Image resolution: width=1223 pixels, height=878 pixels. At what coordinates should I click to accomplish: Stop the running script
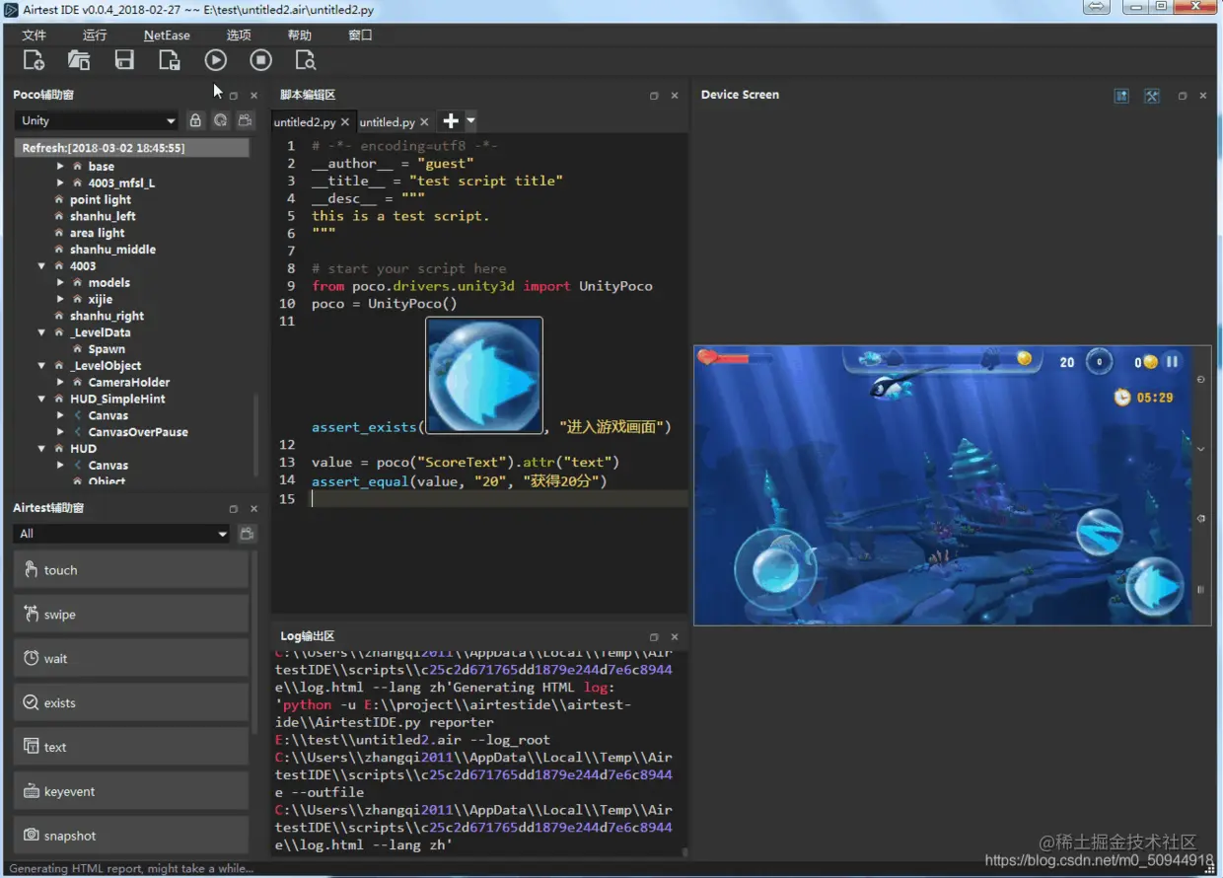(260, 60)
